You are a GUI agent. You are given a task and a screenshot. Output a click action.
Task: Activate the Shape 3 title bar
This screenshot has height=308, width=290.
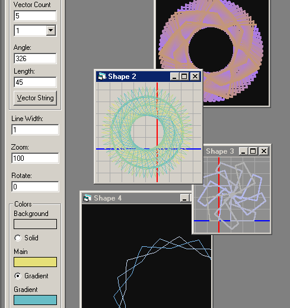[220, 151]
